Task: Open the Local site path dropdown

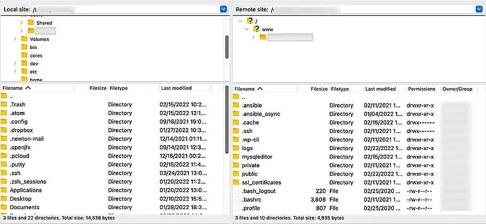Action: click(224, 10)
